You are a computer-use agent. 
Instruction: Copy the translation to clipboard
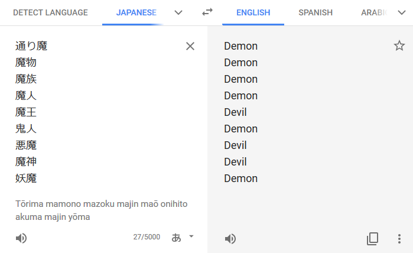pos(372,238)
